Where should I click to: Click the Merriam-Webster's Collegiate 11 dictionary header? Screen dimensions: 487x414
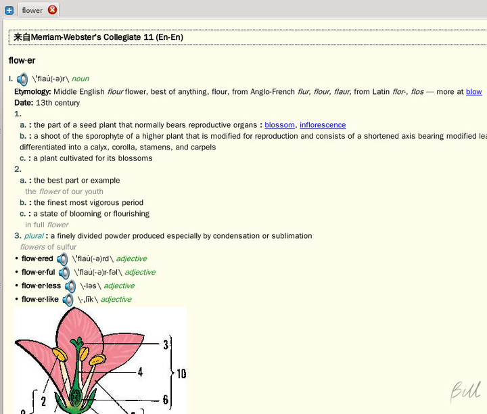pyautogui.click(x=98, y=37)
